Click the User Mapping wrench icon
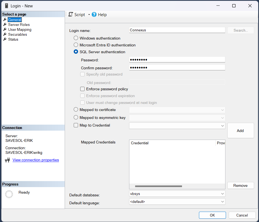This screenshot has width=259, height=222. [5, 29]
